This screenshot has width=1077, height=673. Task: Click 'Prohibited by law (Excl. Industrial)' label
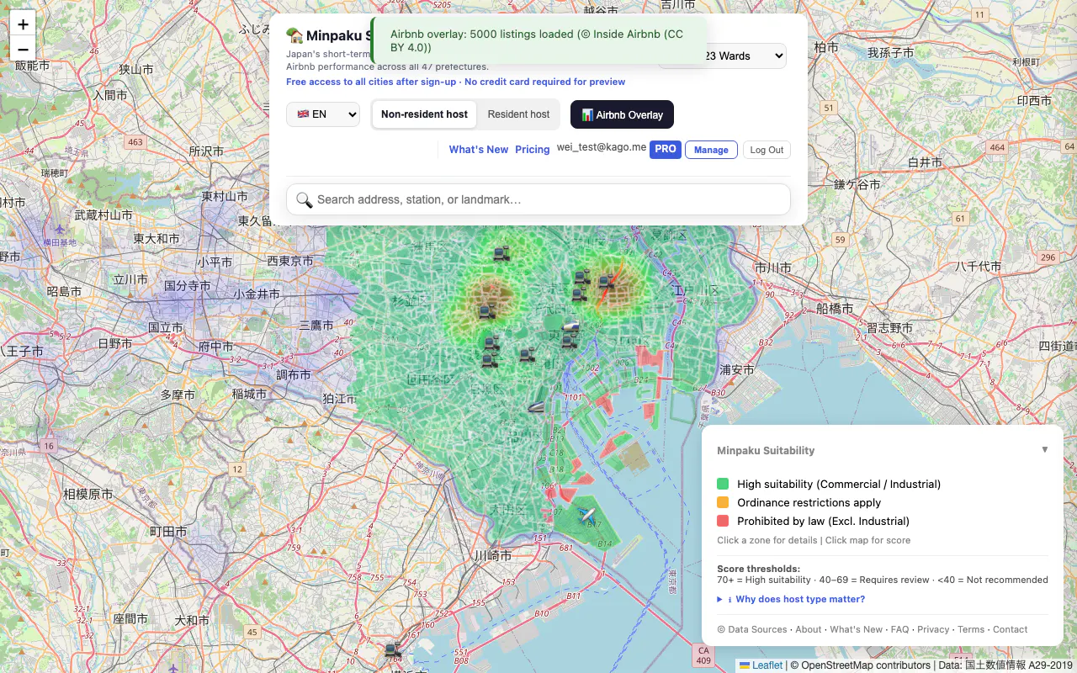823,521
